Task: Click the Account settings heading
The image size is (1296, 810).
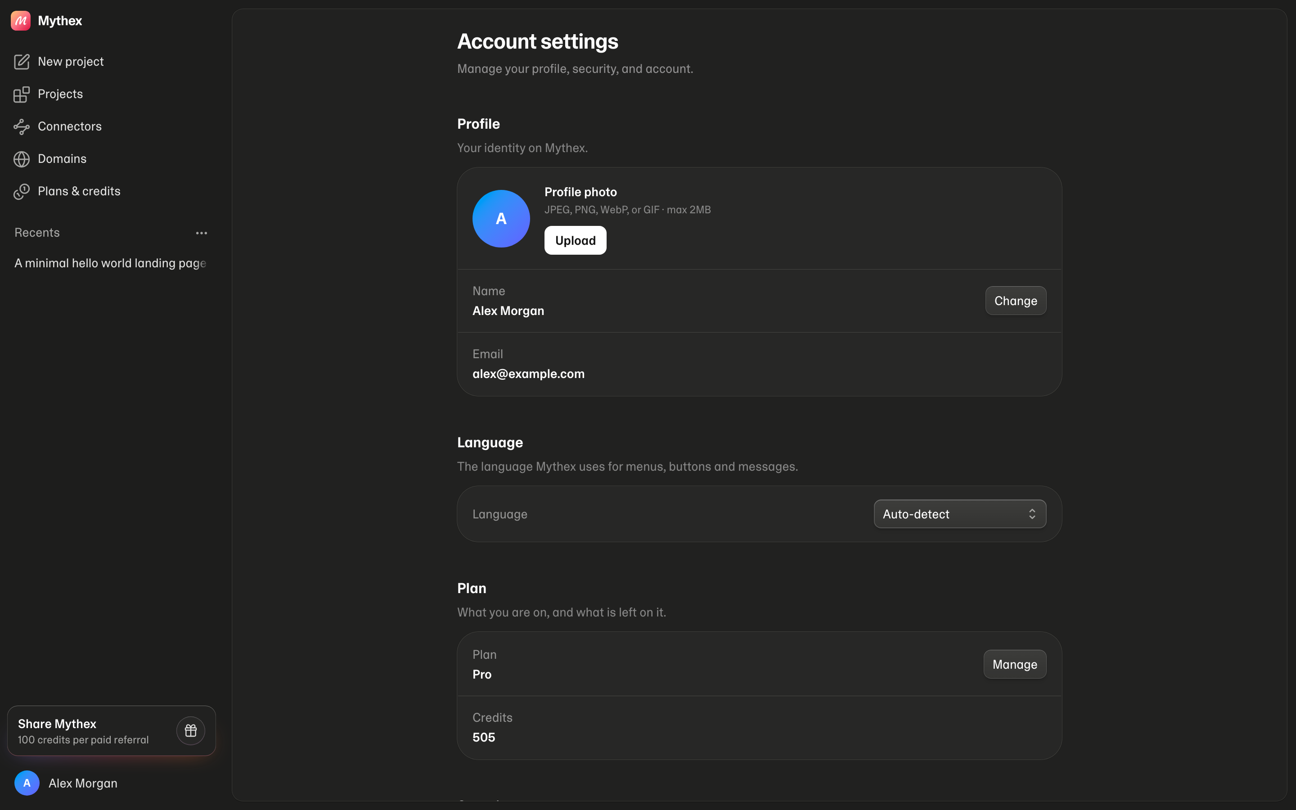Action: tap(538, 41)
